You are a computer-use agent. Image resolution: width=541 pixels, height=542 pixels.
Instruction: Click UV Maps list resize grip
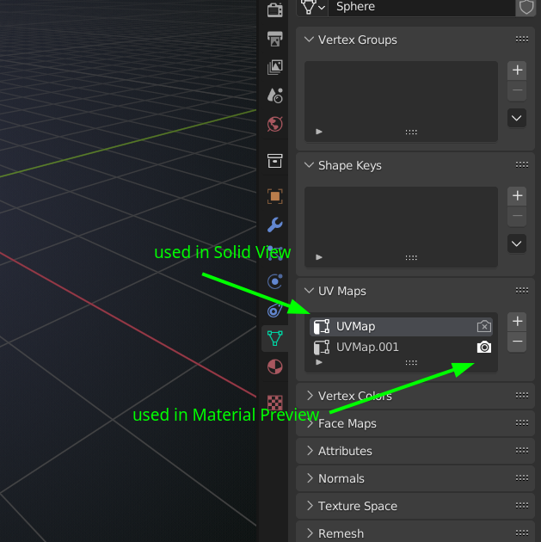click(411, 362)
